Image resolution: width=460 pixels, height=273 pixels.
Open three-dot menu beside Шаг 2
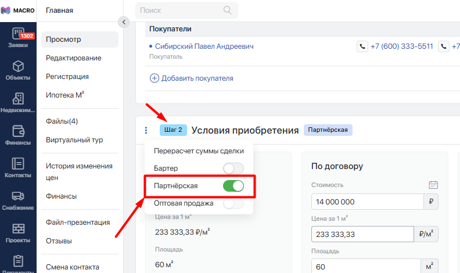146,130
